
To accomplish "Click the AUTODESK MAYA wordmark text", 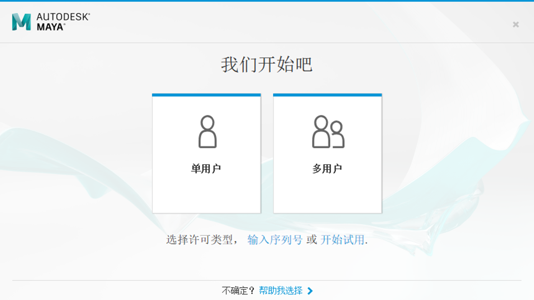I will point(63,22).
